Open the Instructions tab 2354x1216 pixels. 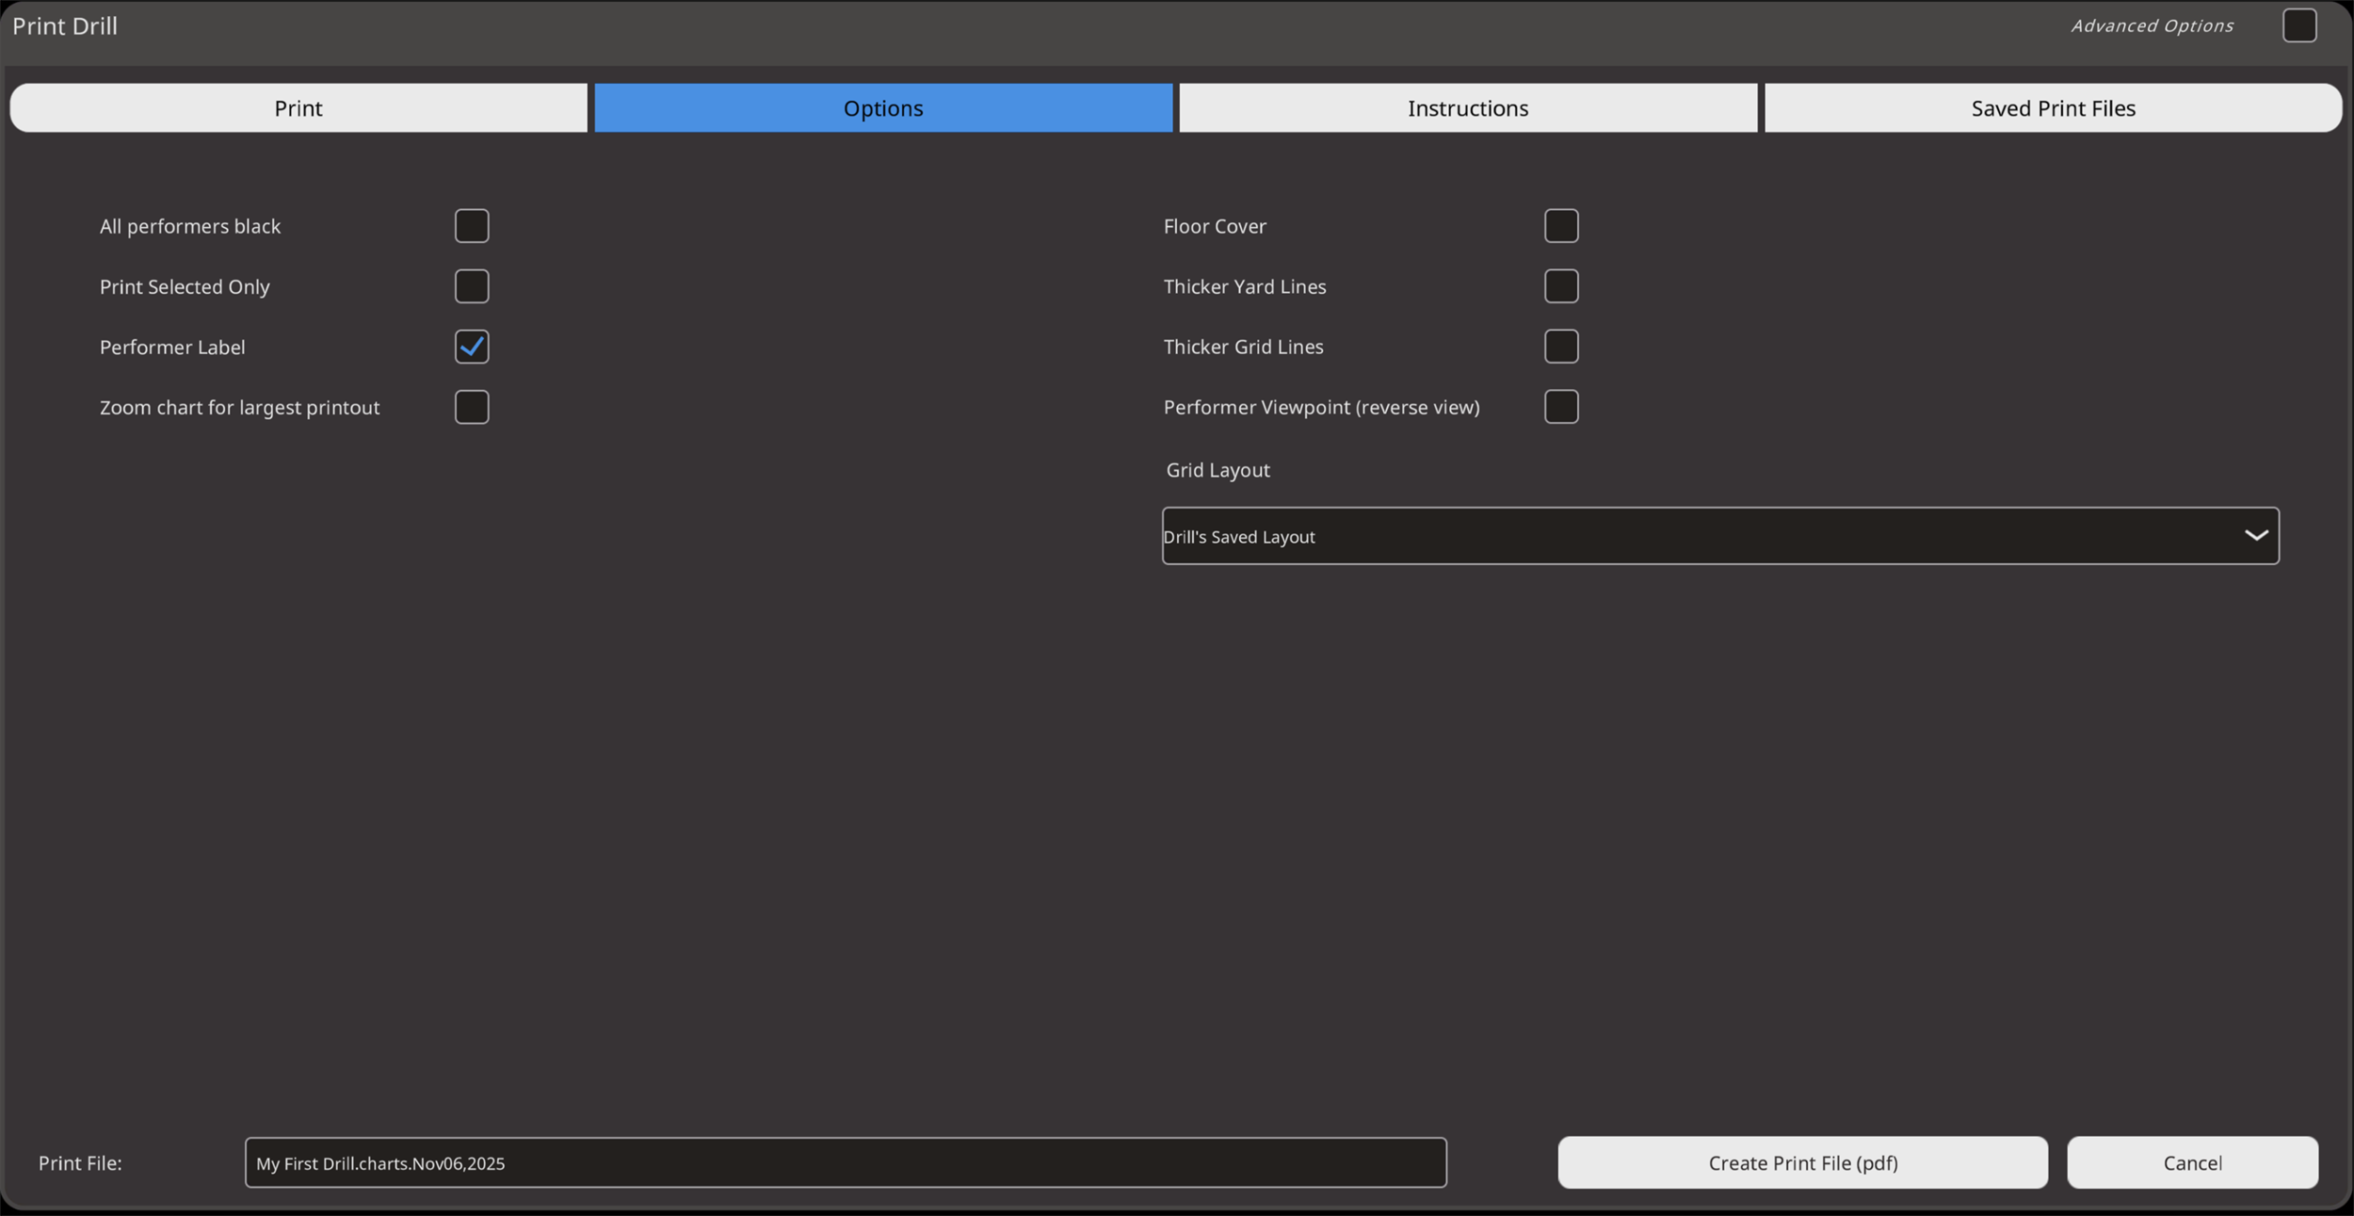click(1468, 108)
